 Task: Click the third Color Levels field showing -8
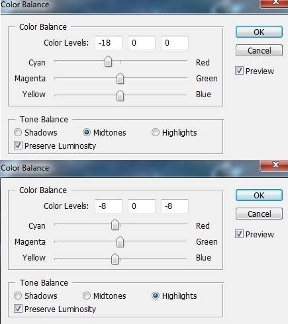point(175,206)
